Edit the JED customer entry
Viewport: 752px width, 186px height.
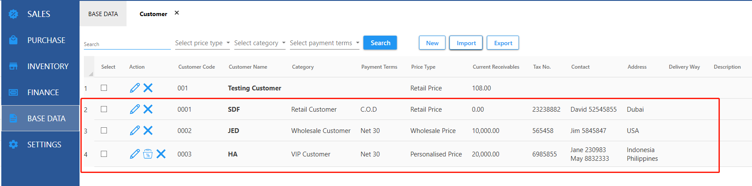point(135,130)
